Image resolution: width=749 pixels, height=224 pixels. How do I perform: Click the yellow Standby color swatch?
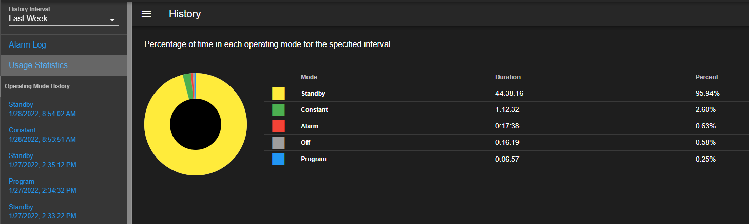(x=278, y=94)
